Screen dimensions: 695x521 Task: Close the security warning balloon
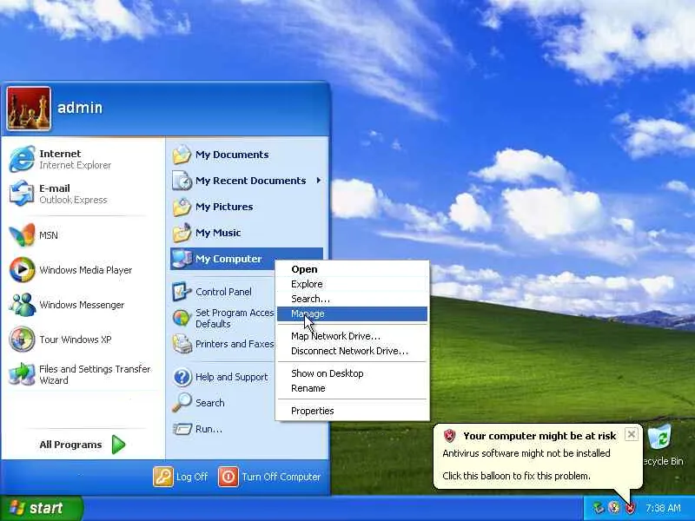pyautogui.click(x=632, y=434)
